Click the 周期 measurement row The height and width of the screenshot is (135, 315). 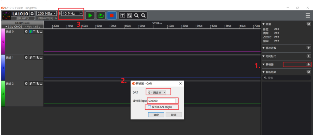tap(271, 33)
